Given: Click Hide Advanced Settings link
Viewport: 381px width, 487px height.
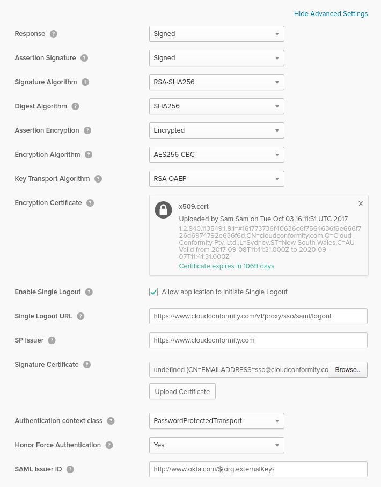Looking at the screenshot, I should click(x=331, y=14).
